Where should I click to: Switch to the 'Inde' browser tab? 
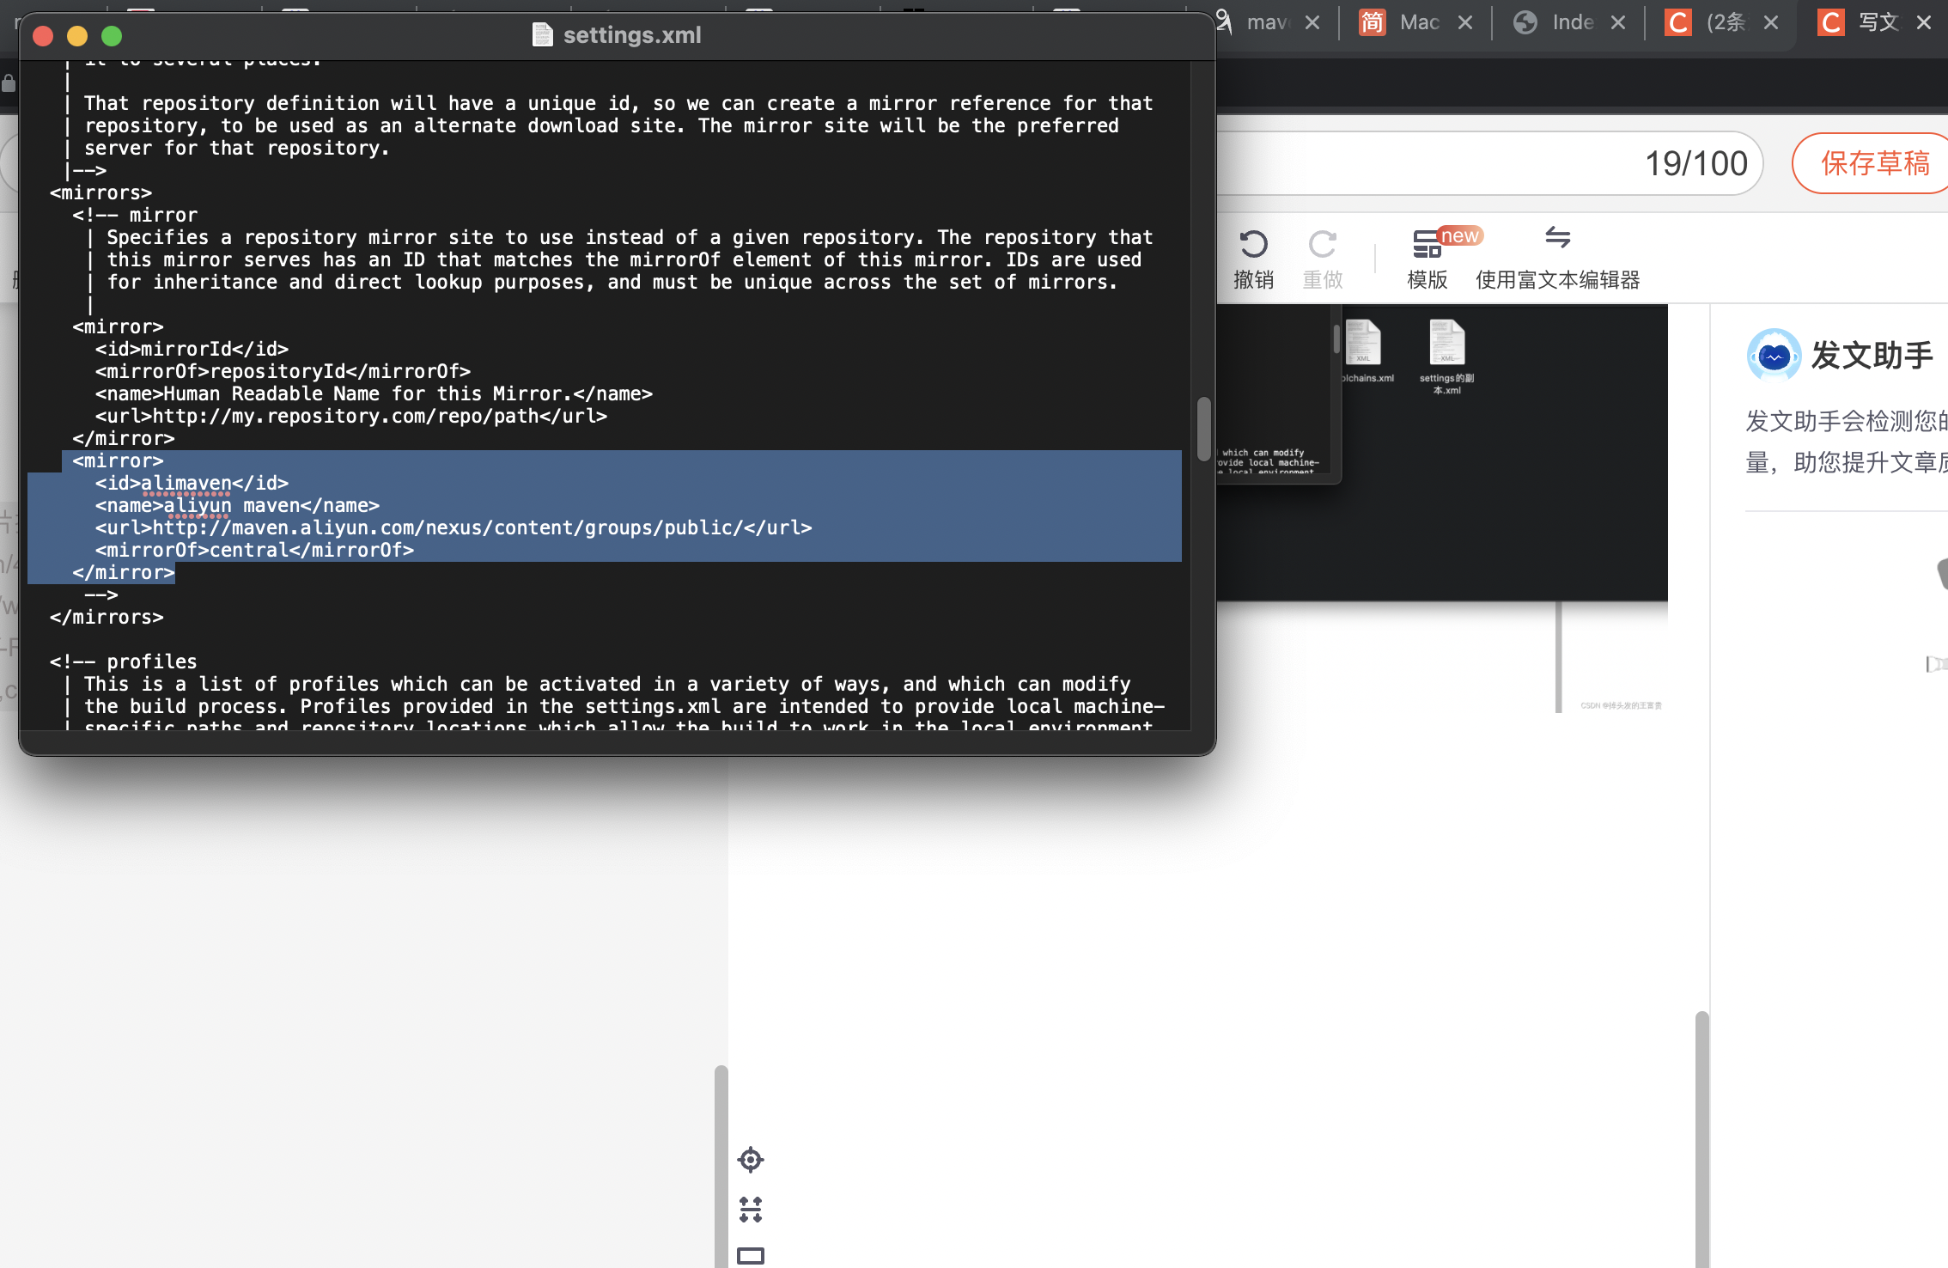tap(1572, 22)
